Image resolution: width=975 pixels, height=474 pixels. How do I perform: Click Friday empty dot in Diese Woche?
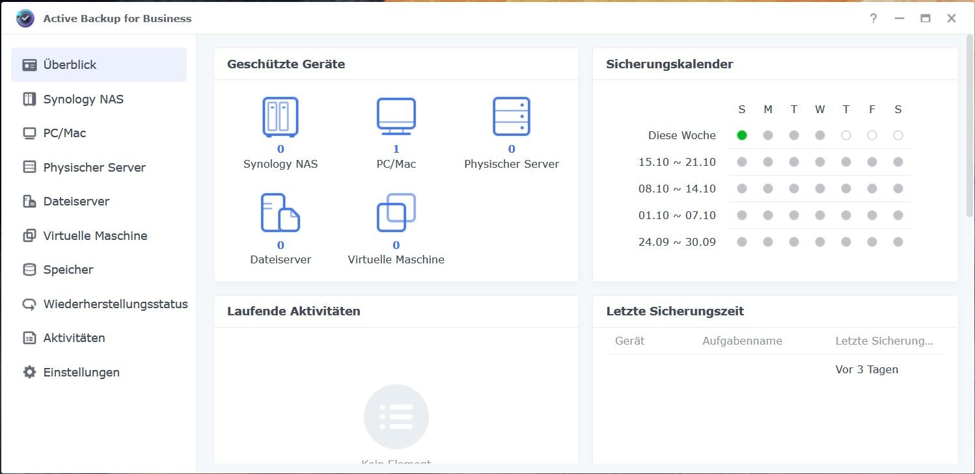tap(872, 135)
